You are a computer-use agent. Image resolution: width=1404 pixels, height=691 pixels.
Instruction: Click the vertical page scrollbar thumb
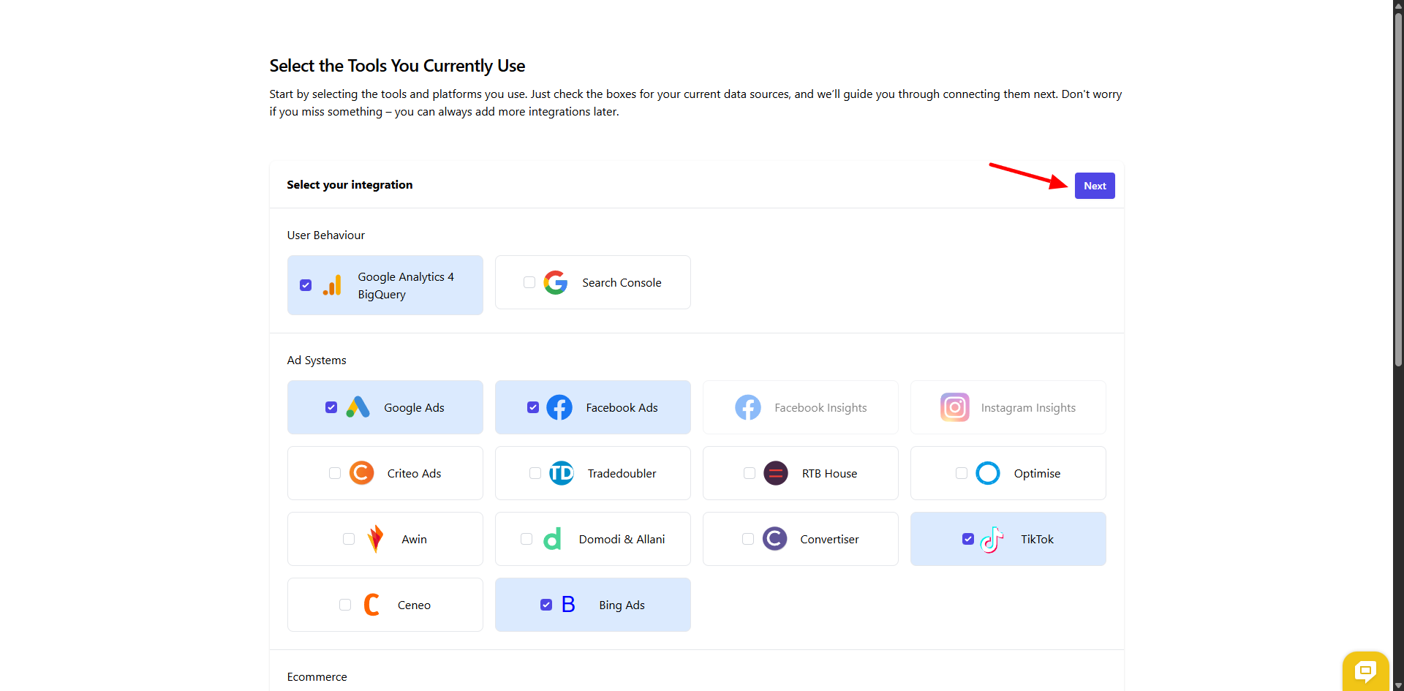(x=1398, y=190)
